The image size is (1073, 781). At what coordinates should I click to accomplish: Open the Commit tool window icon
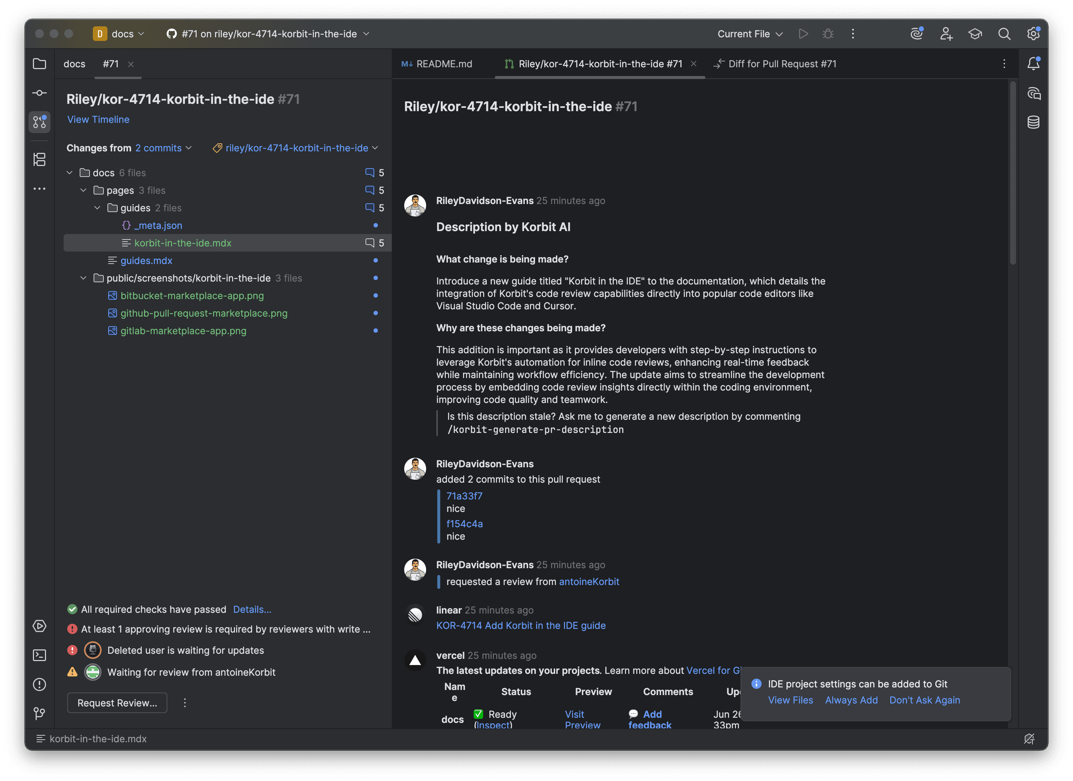39,93
